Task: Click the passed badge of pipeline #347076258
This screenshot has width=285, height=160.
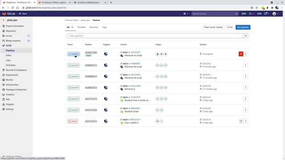Action: point(73,110)
